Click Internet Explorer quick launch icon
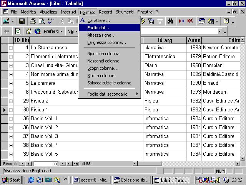246x185 pixels. 31,180
